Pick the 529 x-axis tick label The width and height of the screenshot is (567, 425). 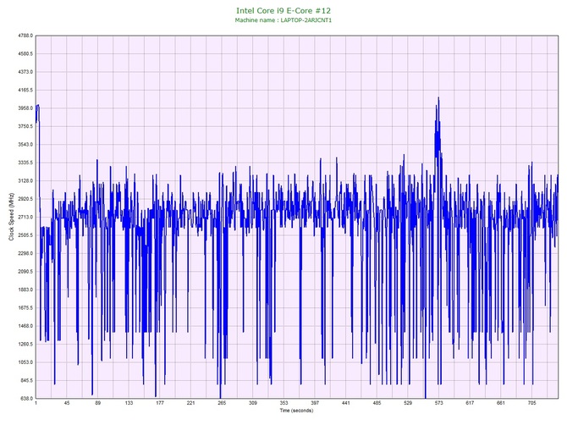408,403
